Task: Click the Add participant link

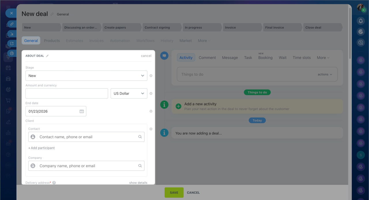Action: tap(42, 148)
